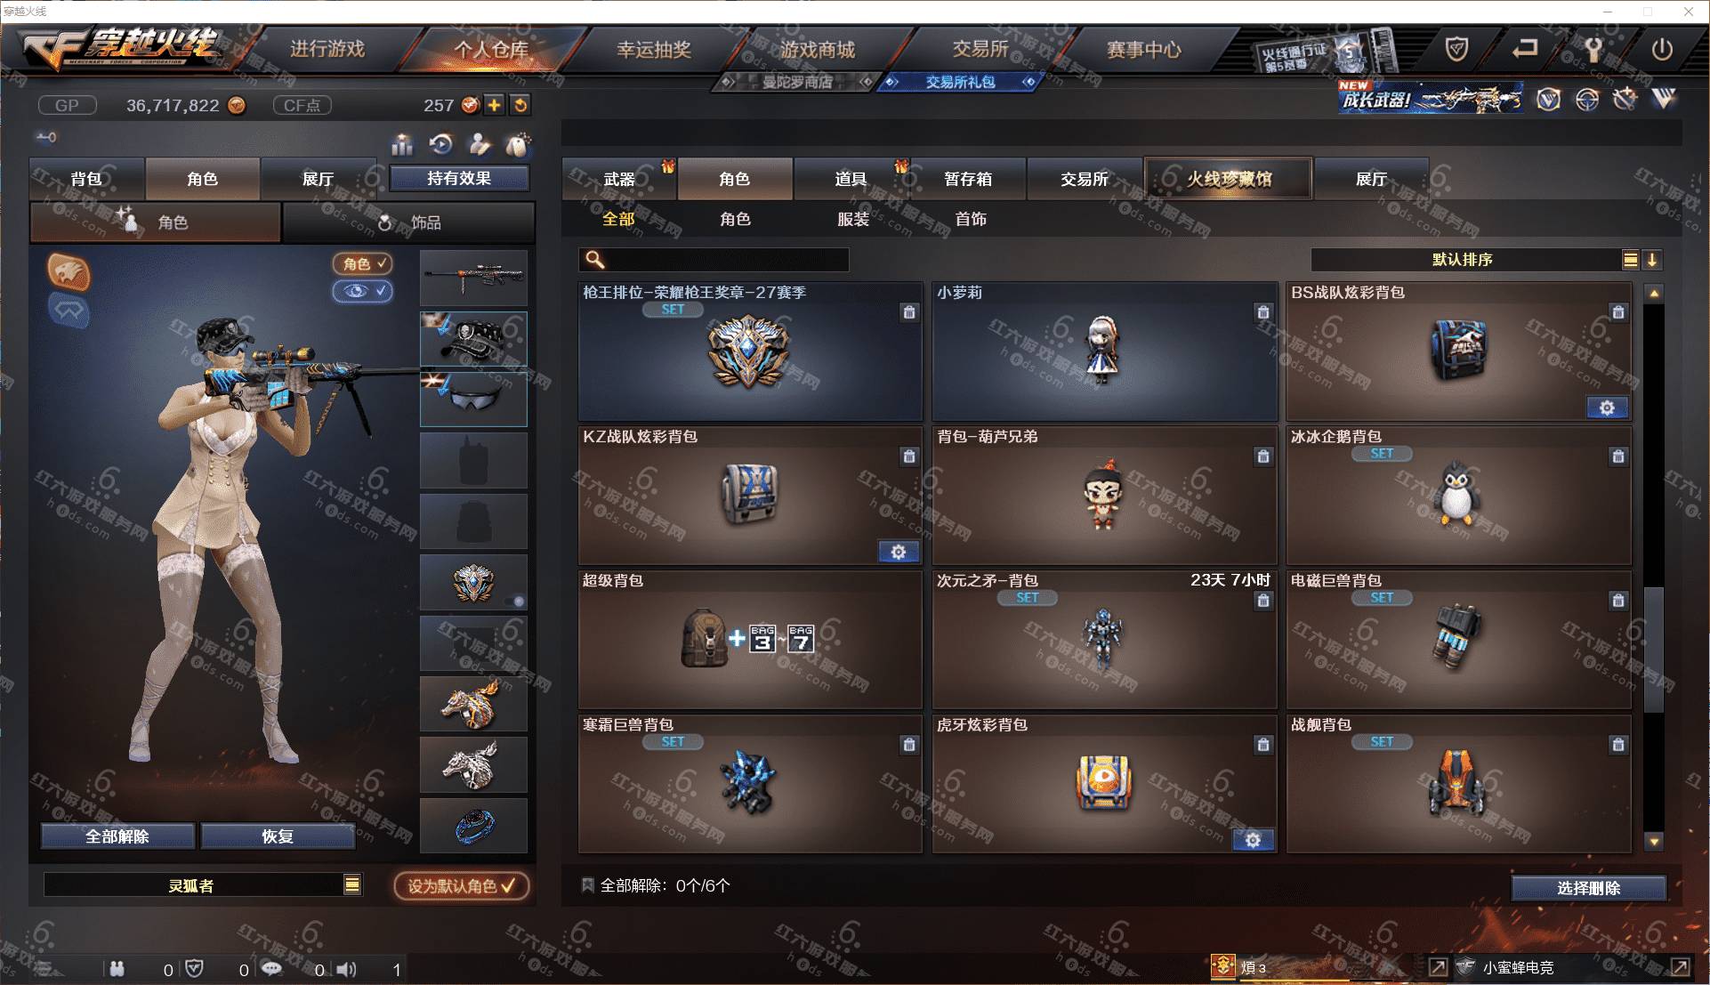The image size is (1710, 985).
Task: Click the search magnifier icon
Action: click(x=595, y=260)
